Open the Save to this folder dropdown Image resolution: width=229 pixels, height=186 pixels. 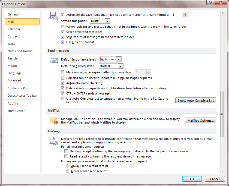tap(107, 21)
